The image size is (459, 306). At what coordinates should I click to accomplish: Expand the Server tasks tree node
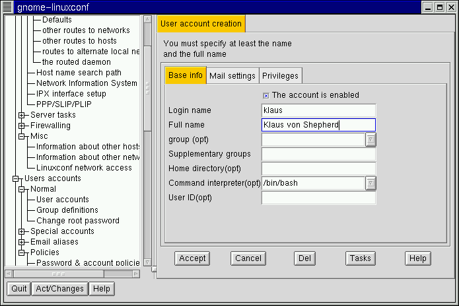coord(22,115)
